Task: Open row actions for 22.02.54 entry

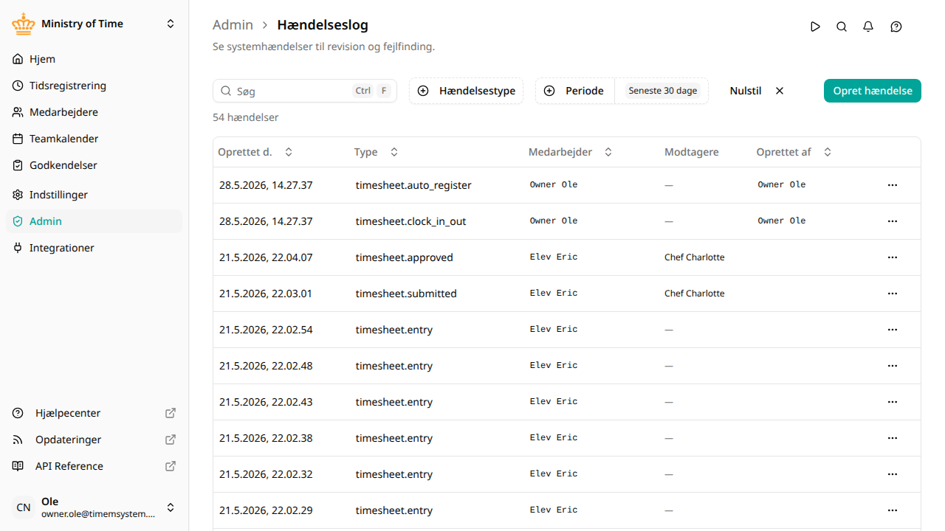Action: tap(893, 330)
